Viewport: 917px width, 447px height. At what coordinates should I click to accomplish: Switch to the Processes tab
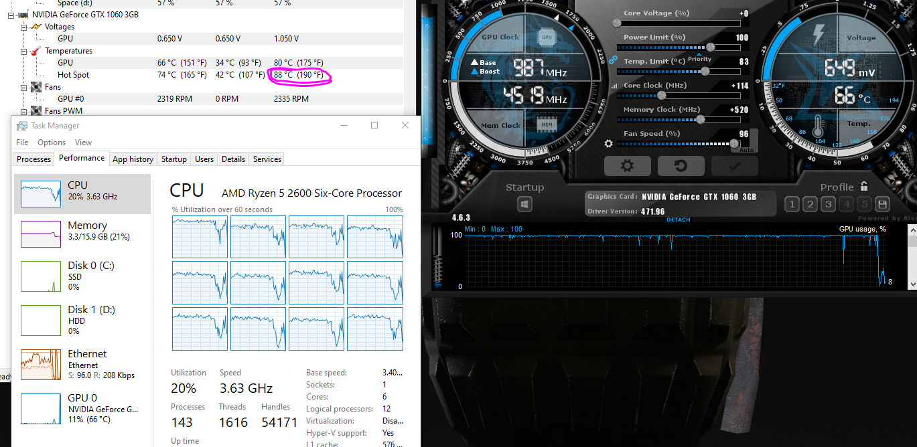pos(33,159)
